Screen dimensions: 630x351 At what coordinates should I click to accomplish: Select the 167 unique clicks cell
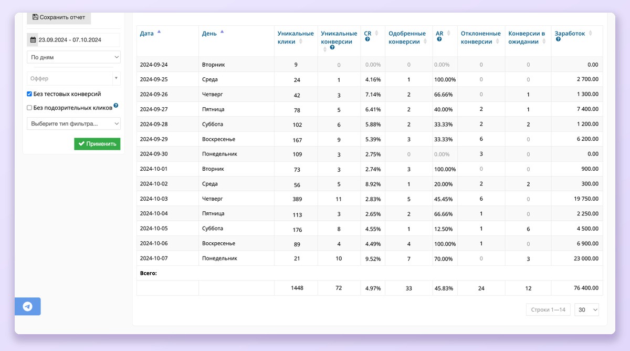click(x=296, y=139)
